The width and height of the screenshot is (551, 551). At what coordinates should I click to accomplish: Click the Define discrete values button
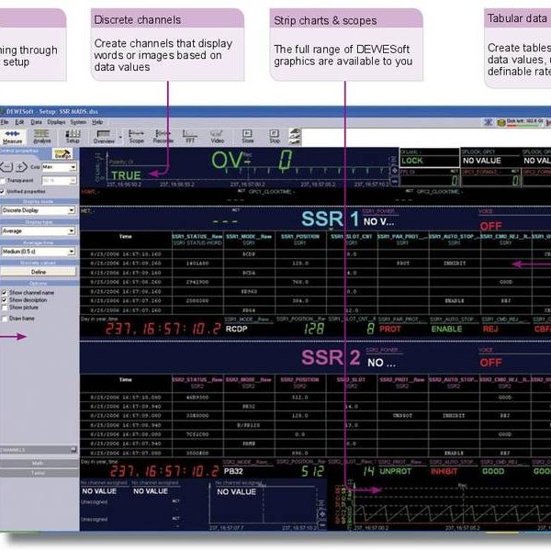tap(38, 272)
